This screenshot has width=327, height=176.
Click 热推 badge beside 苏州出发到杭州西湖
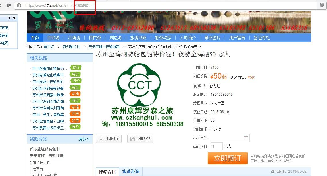[x=75, y=107]
